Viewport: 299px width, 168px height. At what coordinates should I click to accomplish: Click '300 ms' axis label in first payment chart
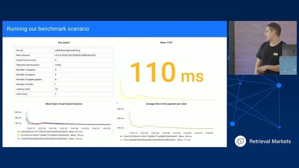121,109
